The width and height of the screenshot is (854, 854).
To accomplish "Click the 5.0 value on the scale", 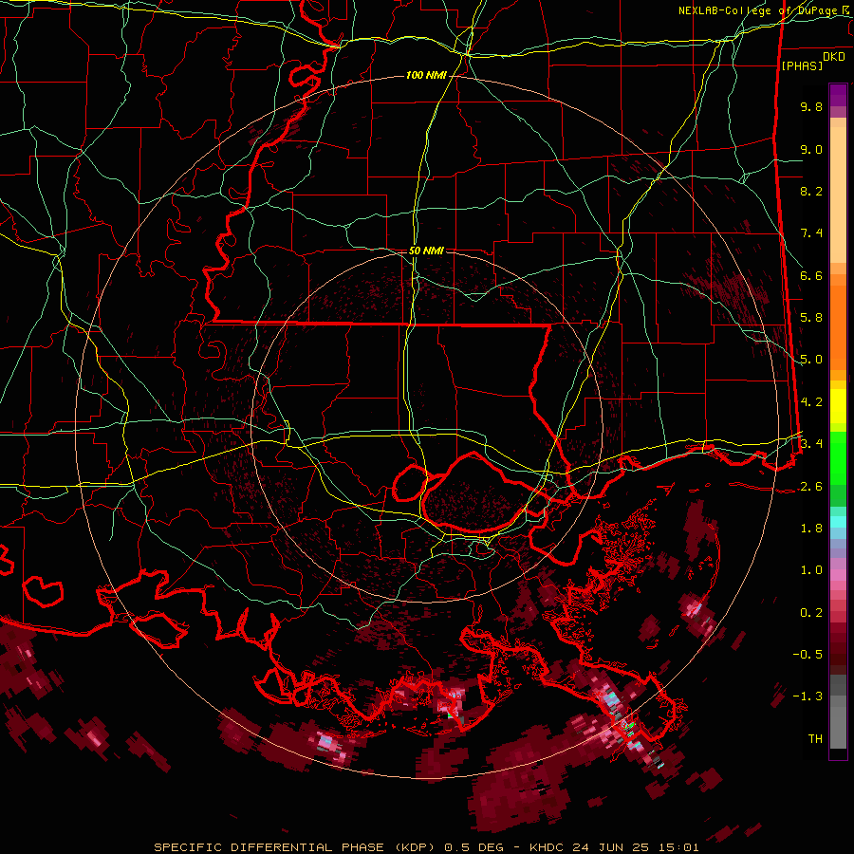I will point(811,360).
